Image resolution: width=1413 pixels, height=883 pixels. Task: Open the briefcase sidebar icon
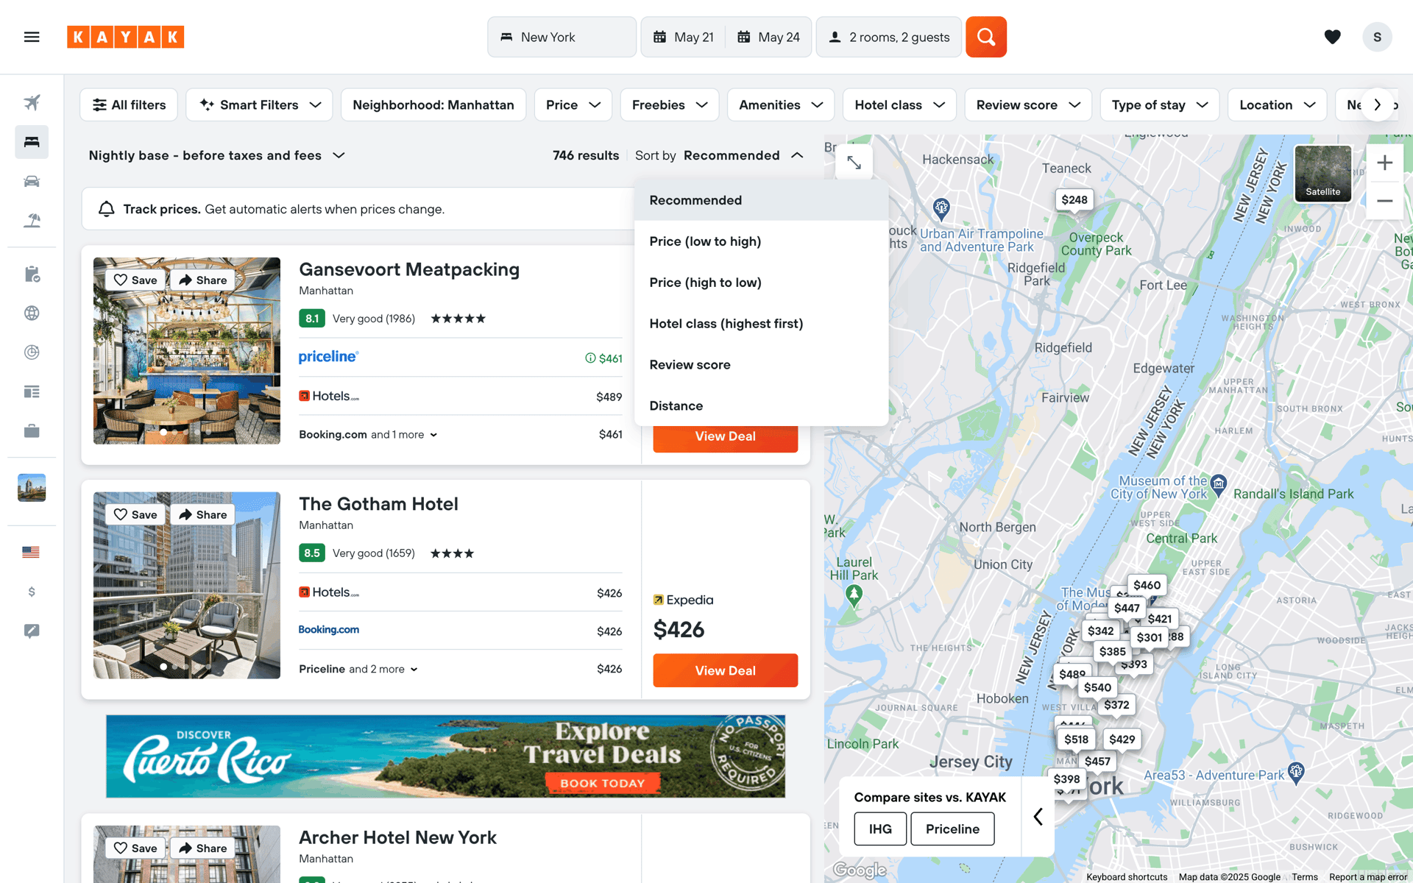click(x=32, y=430)
